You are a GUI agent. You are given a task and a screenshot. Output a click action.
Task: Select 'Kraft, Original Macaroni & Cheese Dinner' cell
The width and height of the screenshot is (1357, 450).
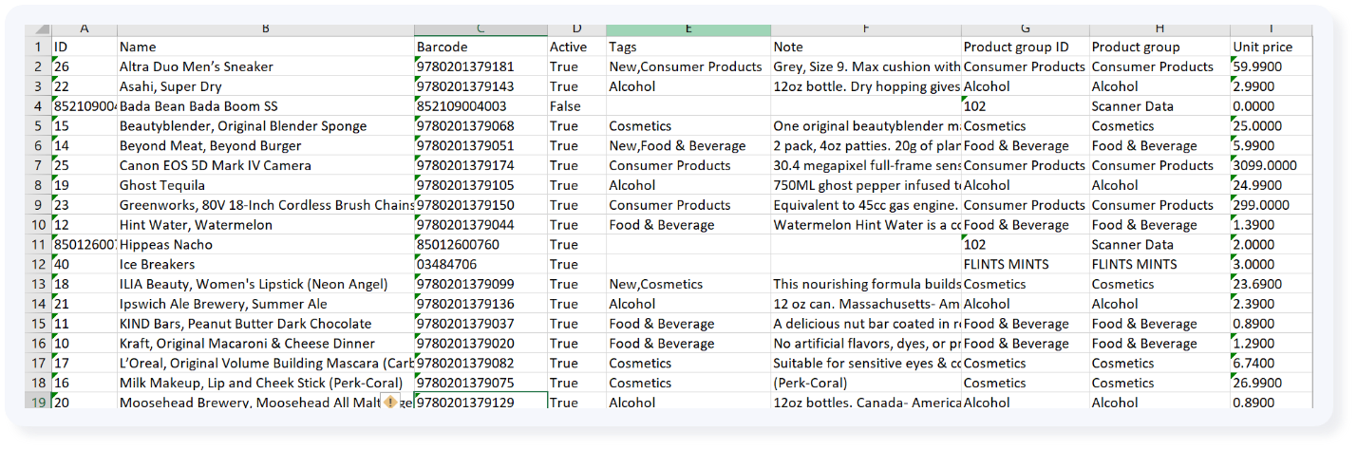(x=266, y=344)
